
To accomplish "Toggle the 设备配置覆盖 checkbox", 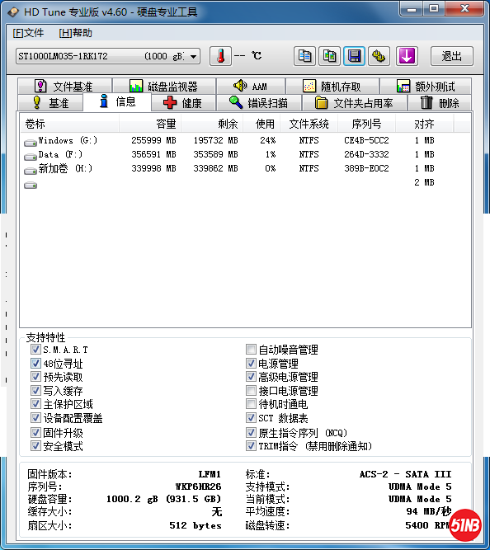I will click(35, 418).
